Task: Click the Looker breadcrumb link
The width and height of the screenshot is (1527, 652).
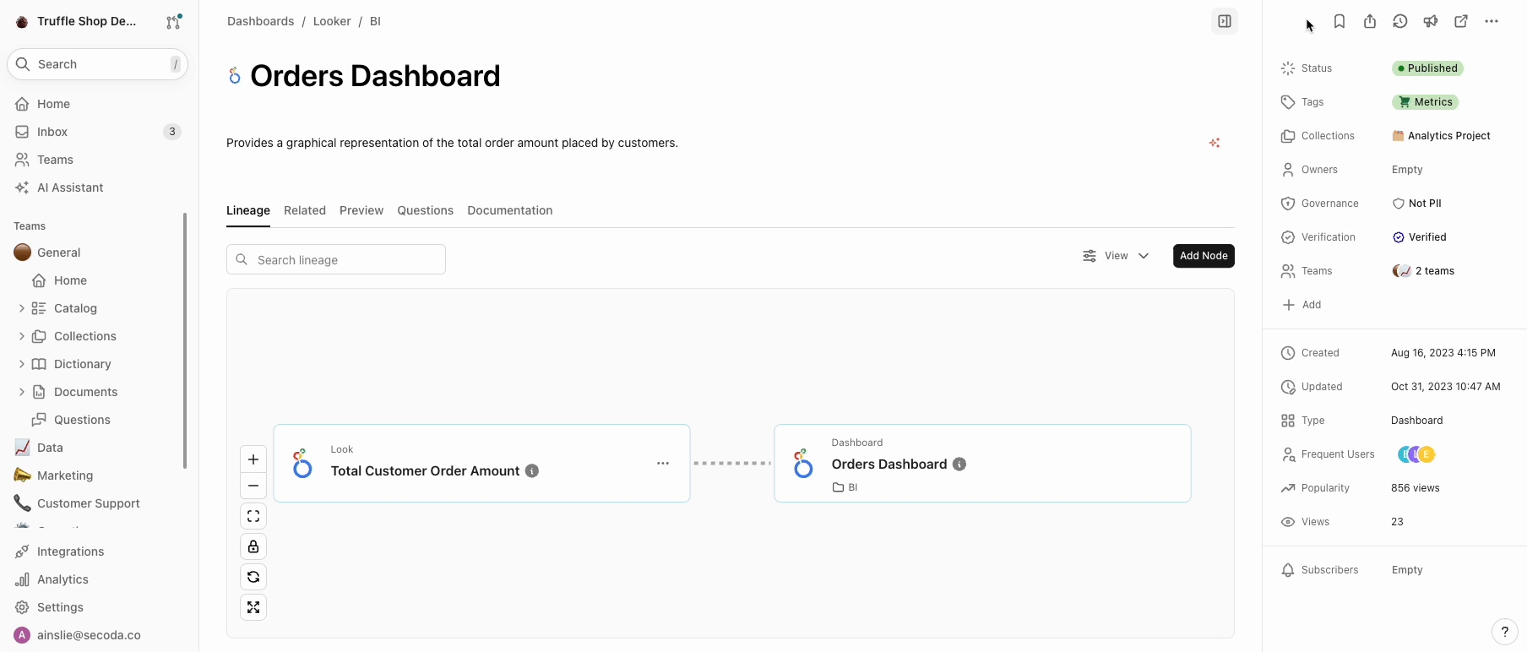Action: click(x=332, y=21)
